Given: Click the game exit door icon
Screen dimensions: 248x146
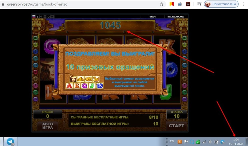Looking at the screenshot, I should 52,16.
